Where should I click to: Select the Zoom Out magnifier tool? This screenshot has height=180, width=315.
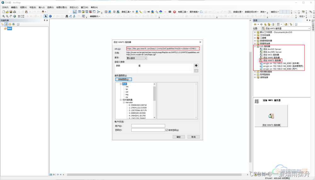[x=7, y=16]
